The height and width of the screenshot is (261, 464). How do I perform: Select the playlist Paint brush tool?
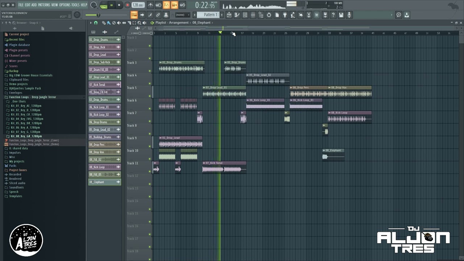(108, 23)
